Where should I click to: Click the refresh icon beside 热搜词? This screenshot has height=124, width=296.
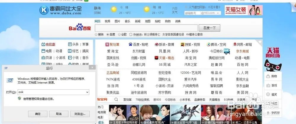tap(131, 34)
